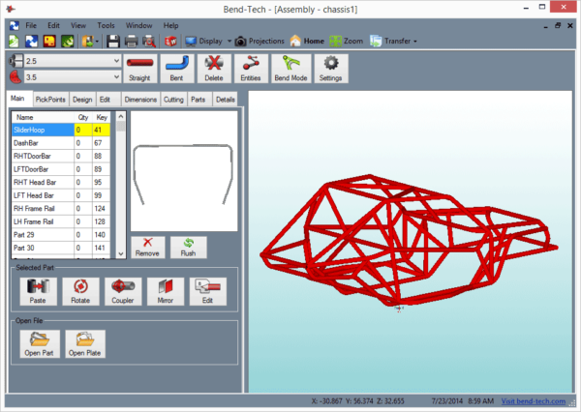Click the Delete tube button

click(214, 69)
